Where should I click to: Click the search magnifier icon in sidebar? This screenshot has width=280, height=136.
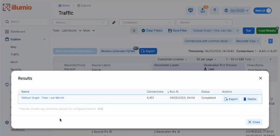7,22
